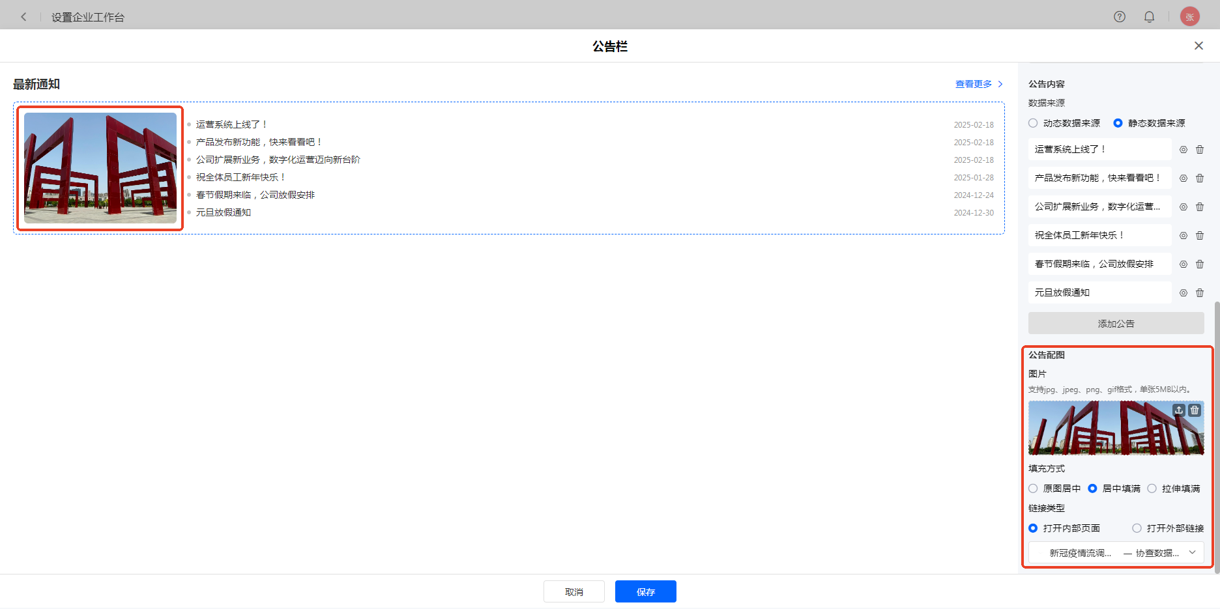
Task: Save the bulletin board settings
Action: coord(645,591)
